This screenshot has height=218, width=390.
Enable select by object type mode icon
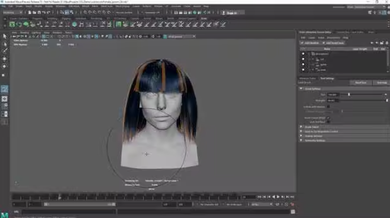(x=67, y=12)
